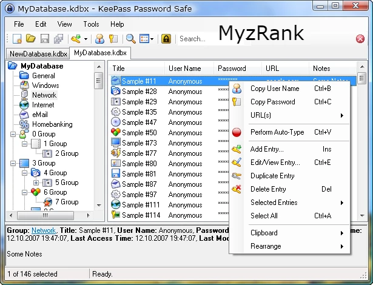The image size is (373, 285).
Task: Click the Save All toolbar icon
Action: [58, 39]
